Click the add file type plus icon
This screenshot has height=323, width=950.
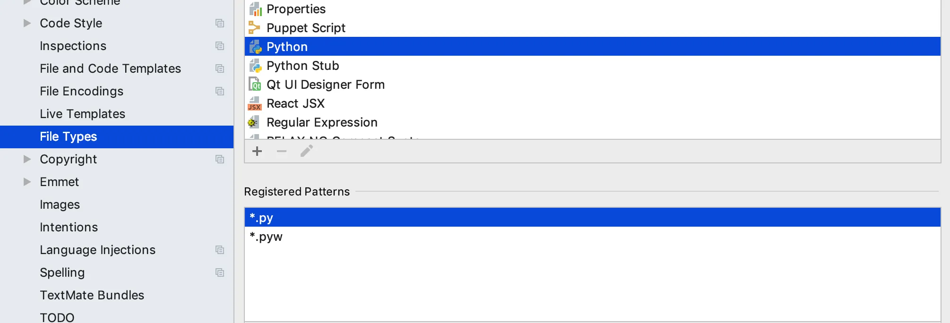(257, 151)
